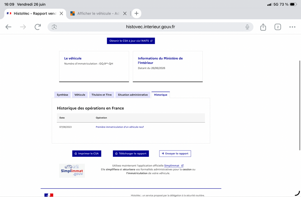Show open tabs counter button
The width and height of the screenshot is (301, 197).
tap(278, 27)
